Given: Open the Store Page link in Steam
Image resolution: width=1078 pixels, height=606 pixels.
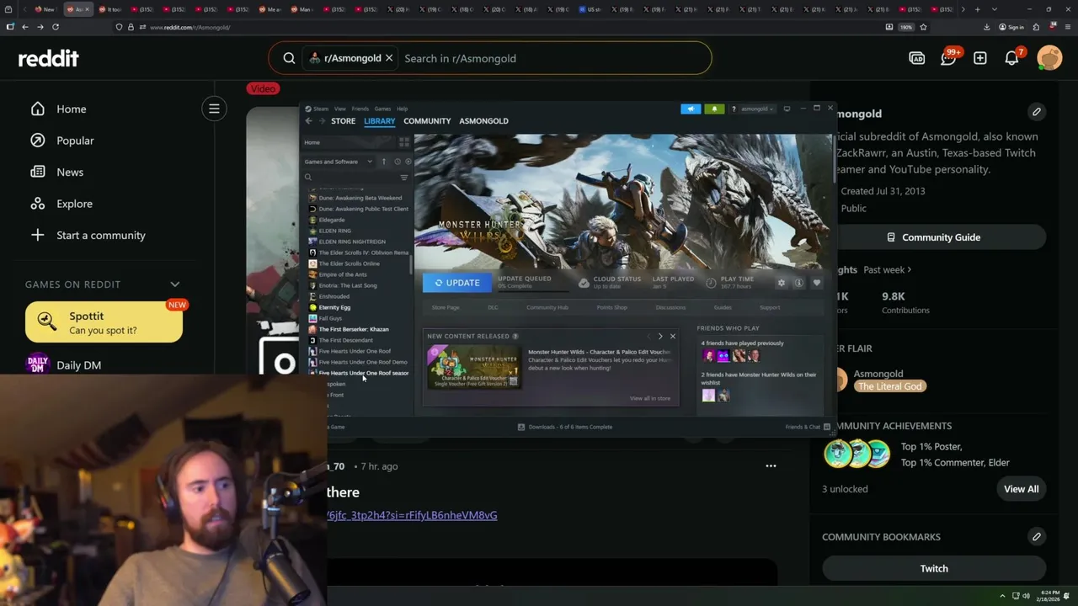Looking at the screenshot, I should (446, 307).
